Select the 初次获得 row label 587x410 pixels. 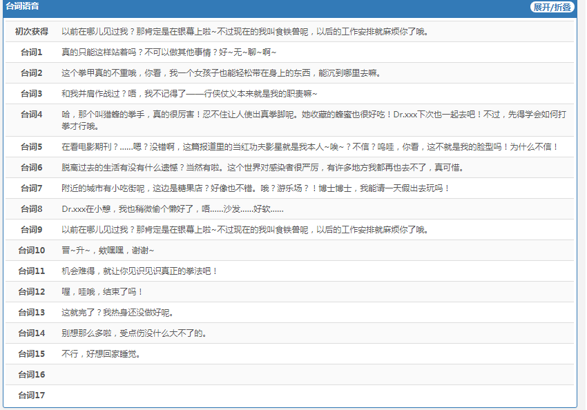coord(31,32)
